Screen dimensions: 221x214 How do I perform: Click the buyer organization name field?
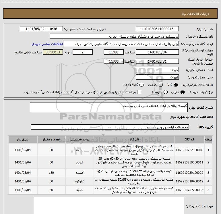click(114, 36)
